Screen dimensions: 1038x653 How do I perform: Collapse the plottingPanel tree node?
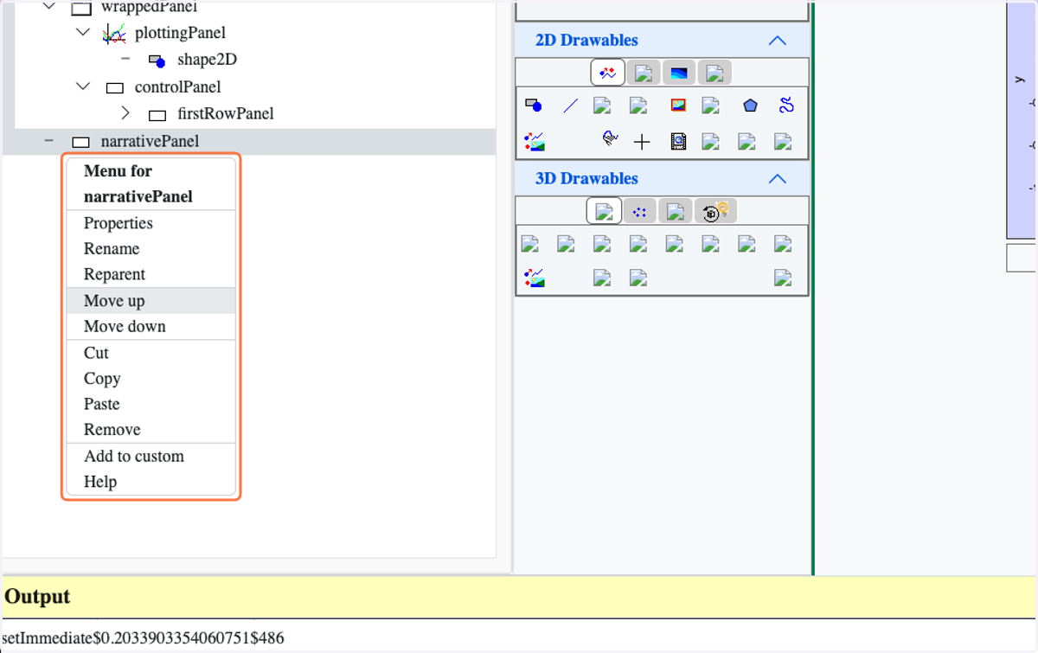83,33
